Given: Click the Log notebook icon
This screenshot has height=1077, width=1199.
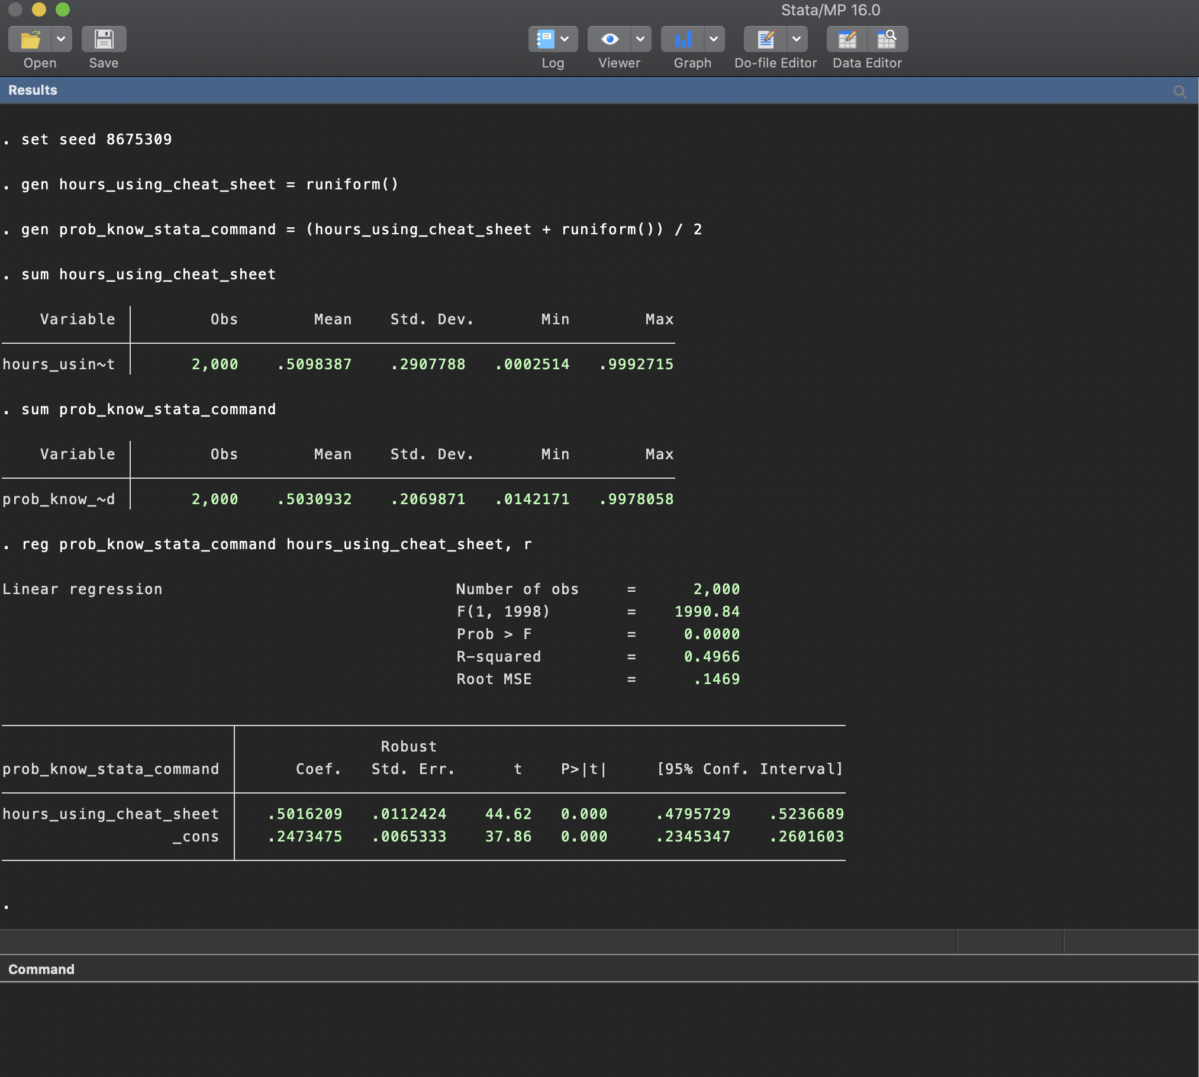Looking at the screenshot, I should coord(544,40).
